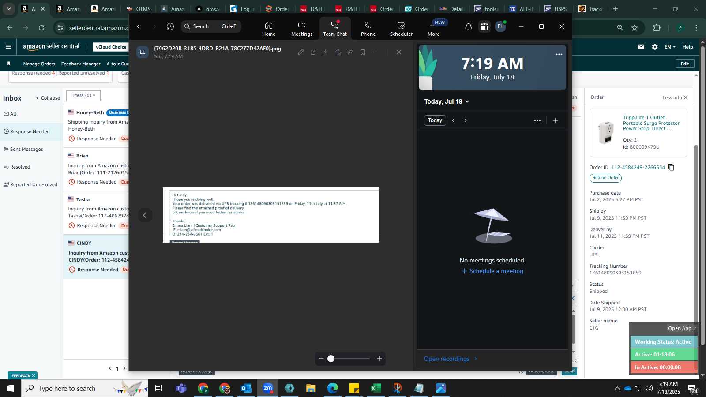
Task: Select the All inbox folder
Action: [x=31, y=114]
